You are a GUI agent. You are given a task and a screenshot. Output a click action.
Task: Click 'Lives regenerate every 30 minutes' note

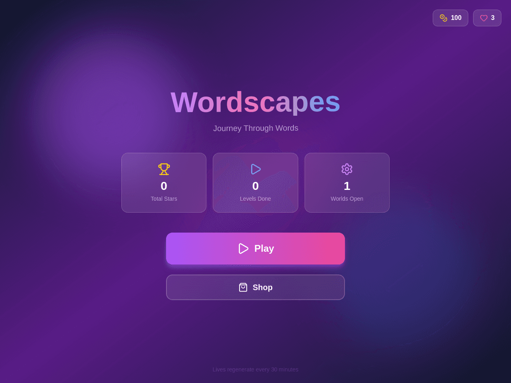(255, 369)
